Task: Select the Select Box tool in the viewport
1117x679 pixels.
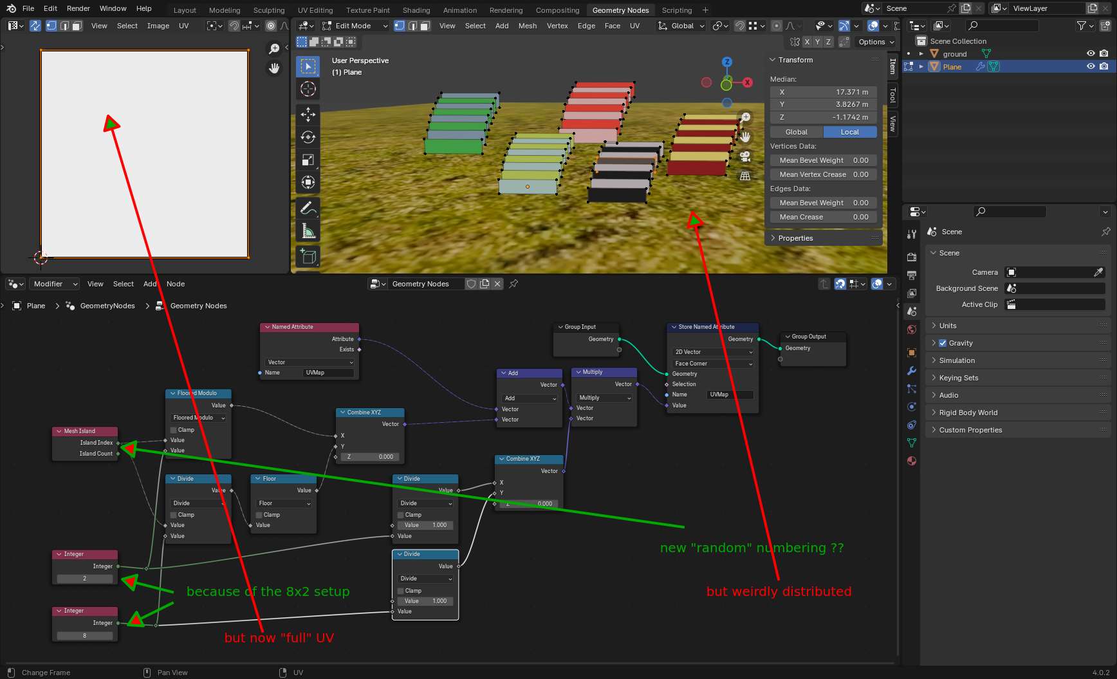Action: (308, 66)
